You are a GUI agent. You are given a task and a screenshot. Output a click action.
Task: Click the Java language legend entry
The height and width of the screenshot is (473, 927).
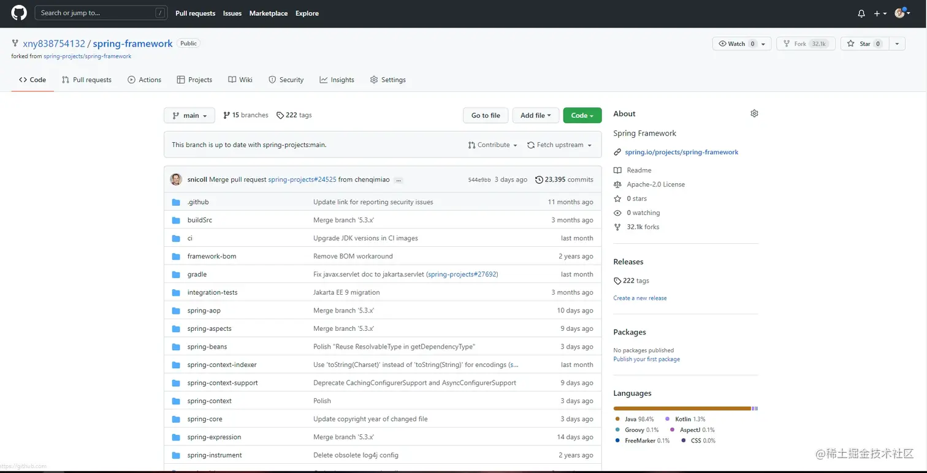tap(634, 419)
